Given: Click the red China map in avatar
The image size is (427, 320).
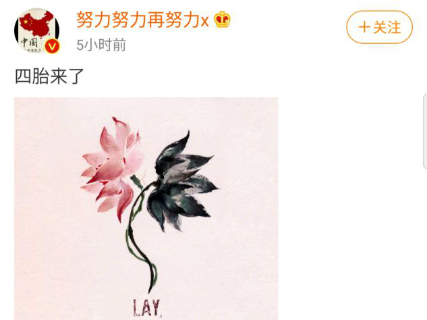Looking at the screenshot, I should click(38, 24).
